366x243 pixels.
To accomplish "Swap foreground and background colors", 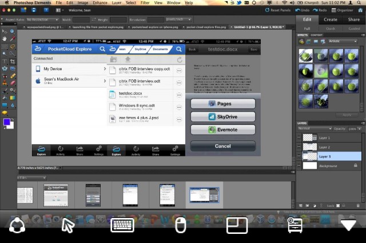I will pos(12,120).
